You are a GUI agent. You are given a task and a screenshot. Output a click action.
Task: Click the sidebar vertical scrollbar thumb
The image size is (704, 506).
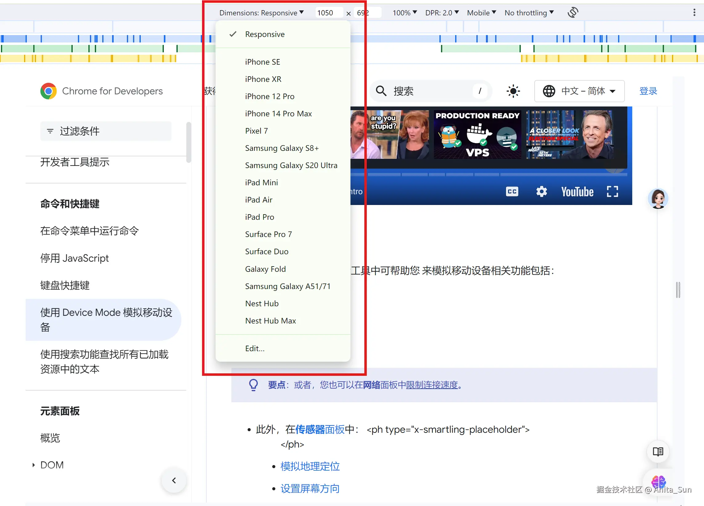[188, 142]
